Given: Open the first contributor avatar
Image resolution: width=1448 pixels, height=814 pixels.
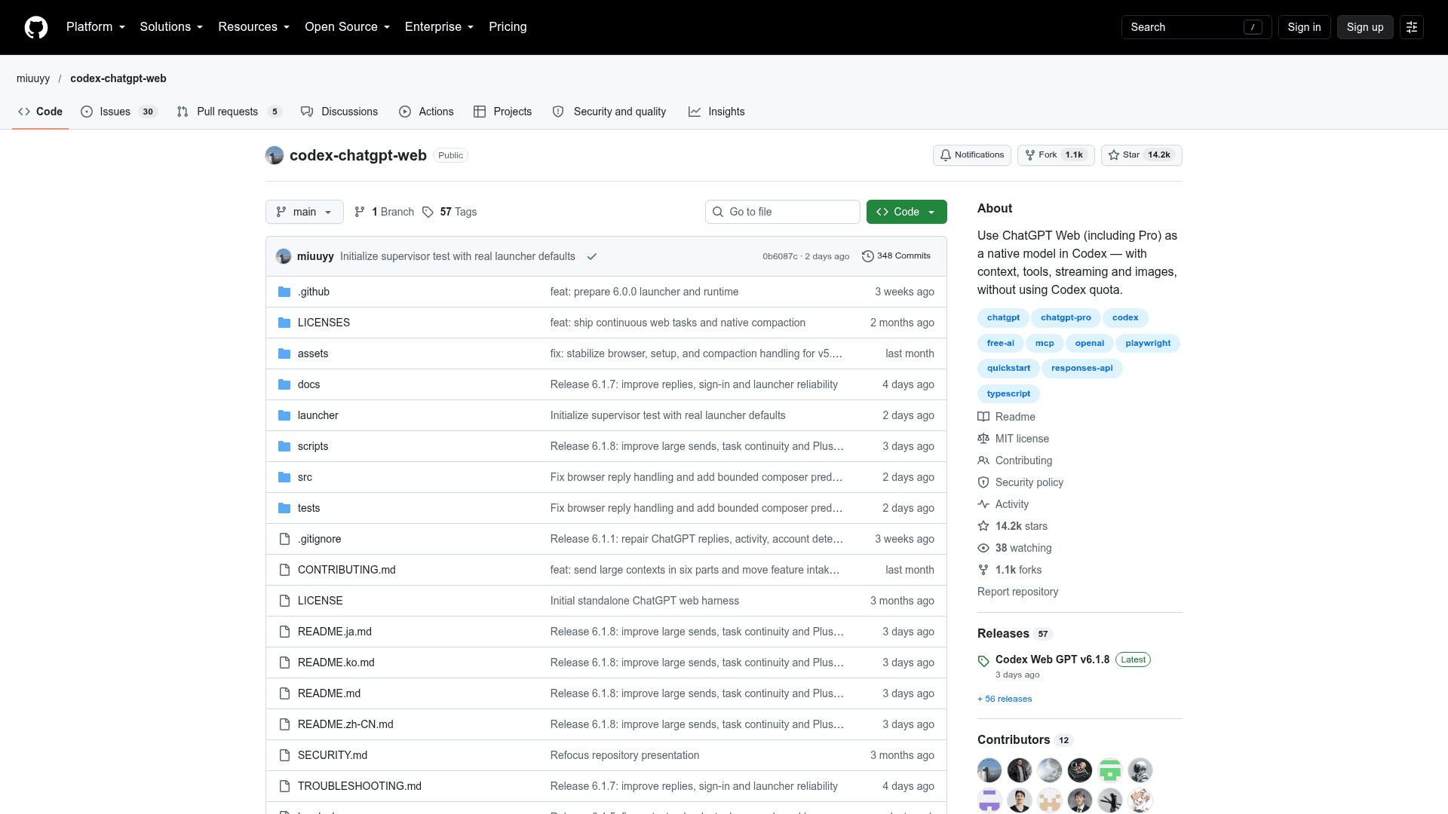Looking at the screenshot, I should pyautogui.click(x=989, y=770).
